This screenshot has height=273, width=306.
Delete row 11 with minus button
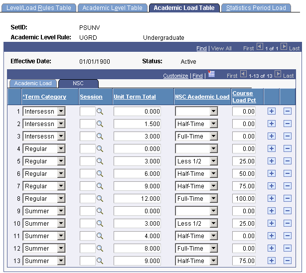[288, 236]
